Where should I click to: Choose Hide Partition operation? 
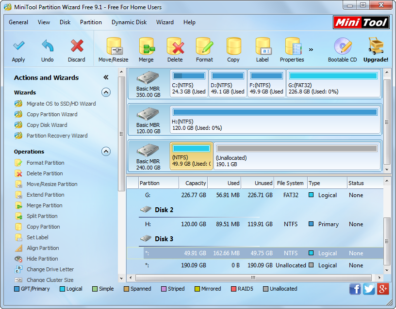tap(42, 259)
